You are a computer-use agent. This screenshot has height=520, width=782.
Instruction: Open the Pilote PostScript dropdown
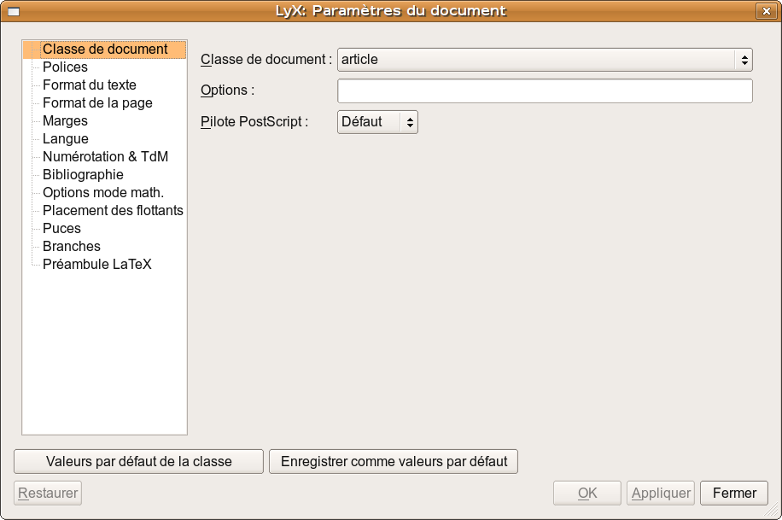pos(377,122)
